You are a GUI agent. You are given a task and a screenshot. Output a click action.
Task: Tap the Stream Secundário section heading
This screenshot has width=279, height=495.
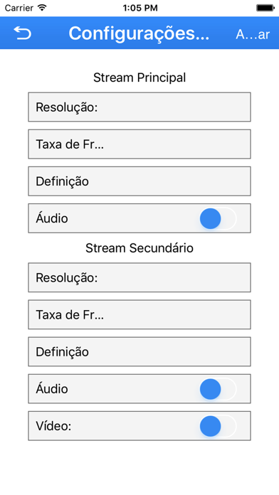click(x=139, y=247)
